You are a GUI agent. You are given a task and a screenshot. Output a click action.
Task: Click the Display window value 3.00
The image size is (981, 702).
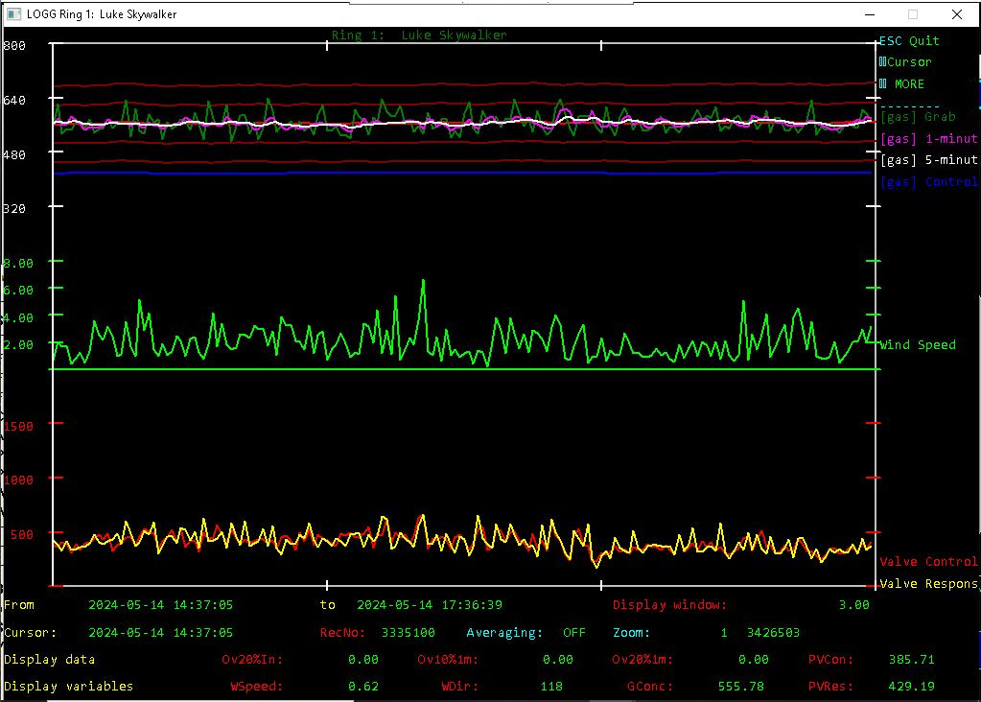[854, 604]
